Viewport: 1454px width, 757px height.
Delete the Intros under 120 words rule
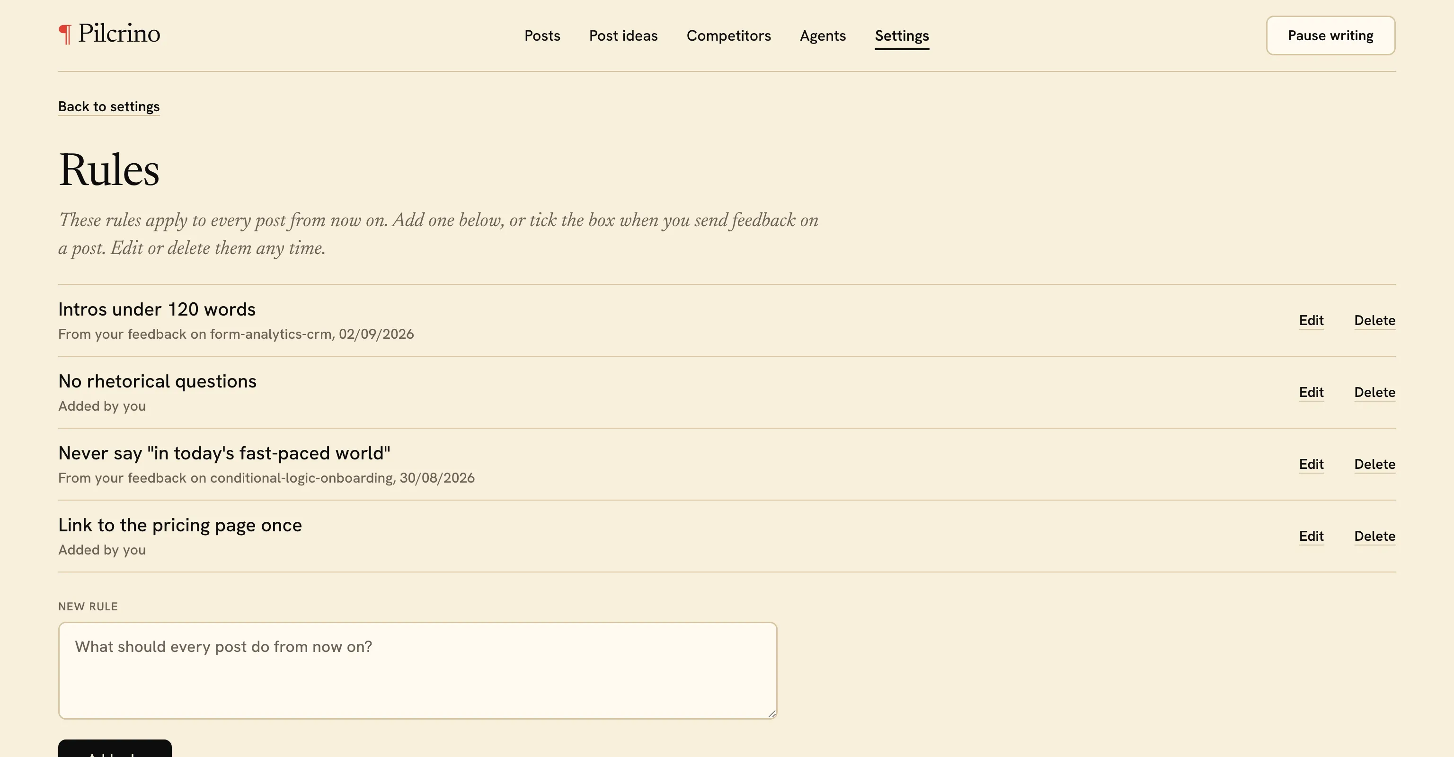[x=1374, y=320]
